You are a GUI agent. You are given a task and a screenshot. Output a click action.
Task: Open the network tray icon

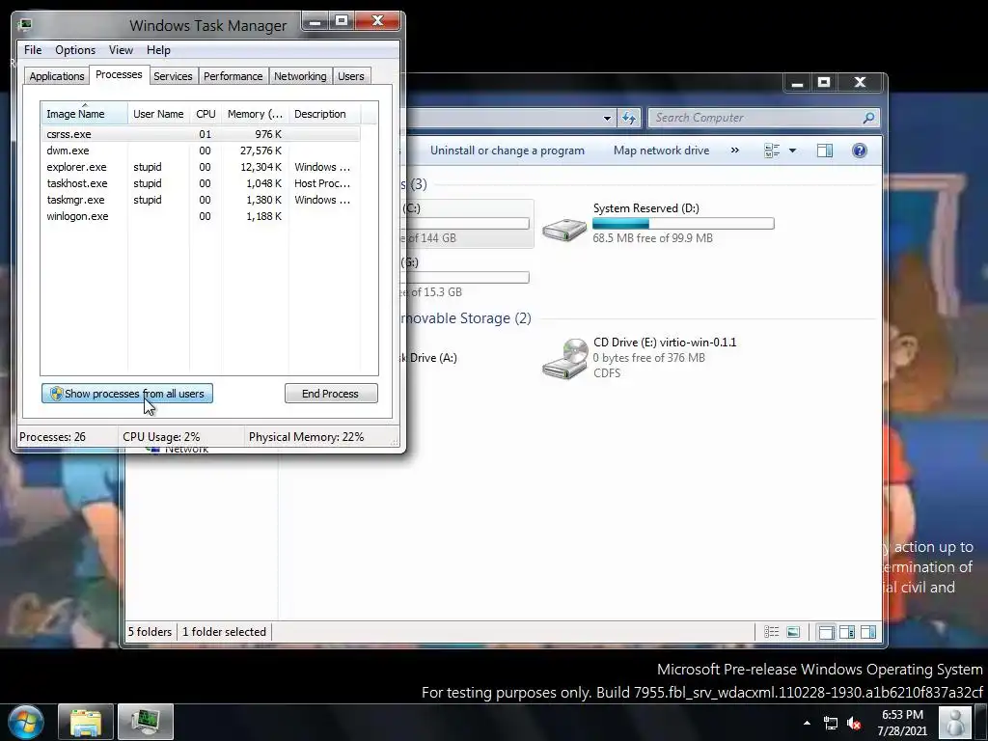click(831, 724)
